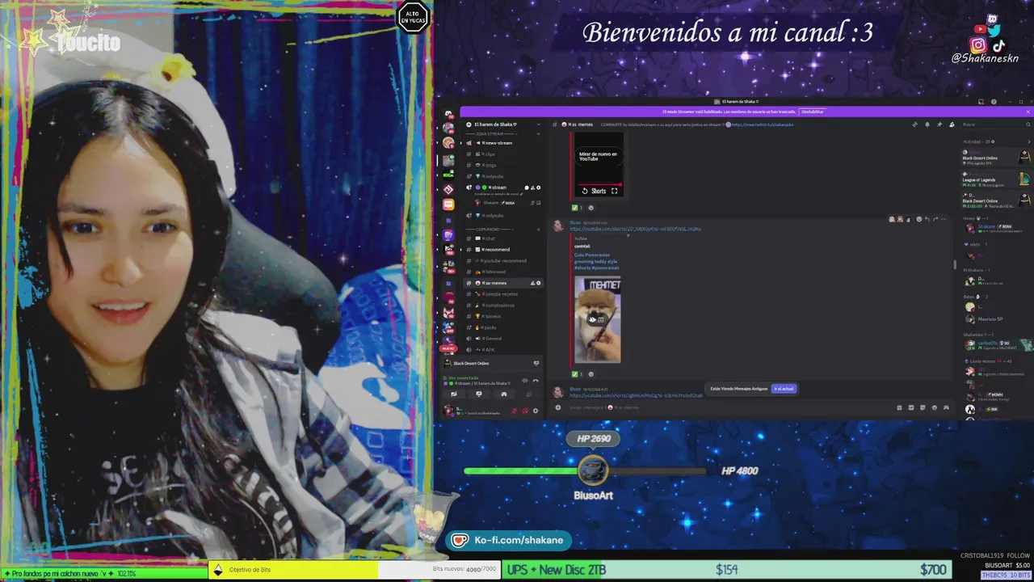Open user settings gear in user panel

click(536, 411)
